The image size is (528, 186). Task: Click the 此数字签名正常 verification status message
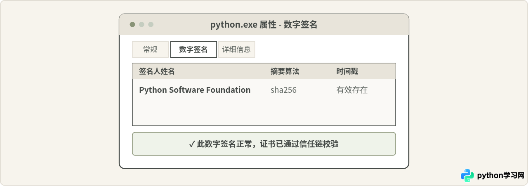(264, 144)
